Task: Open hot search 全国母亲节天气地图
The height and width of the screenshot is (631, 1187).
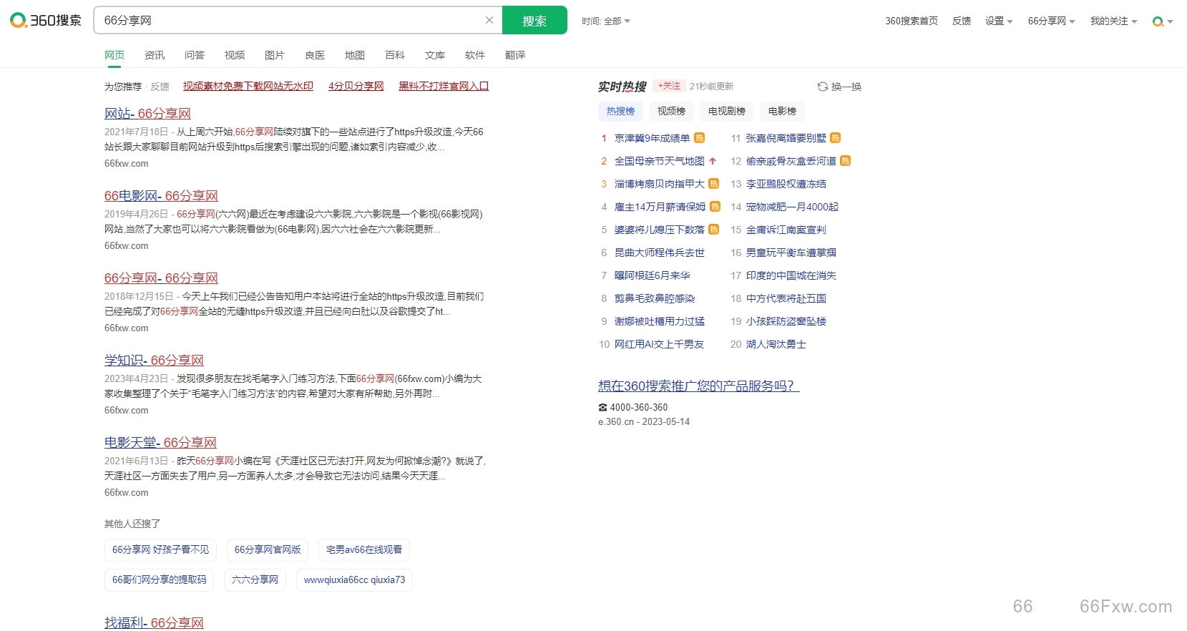Action: (x=660, y=161)
